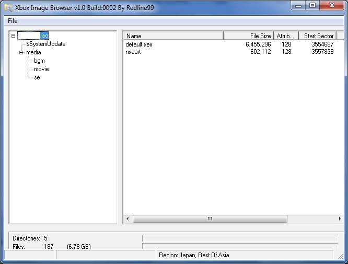Click the horizontal scrollbar thumb
348x264 pixels.
pos(210,219)
